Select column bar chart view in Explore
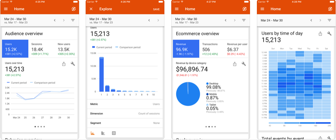The image size is (336, 140). click(92, 133)
